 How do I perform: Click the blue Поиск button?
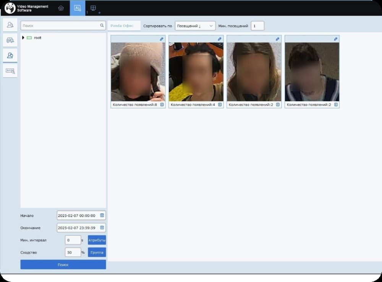pos(63,265)
